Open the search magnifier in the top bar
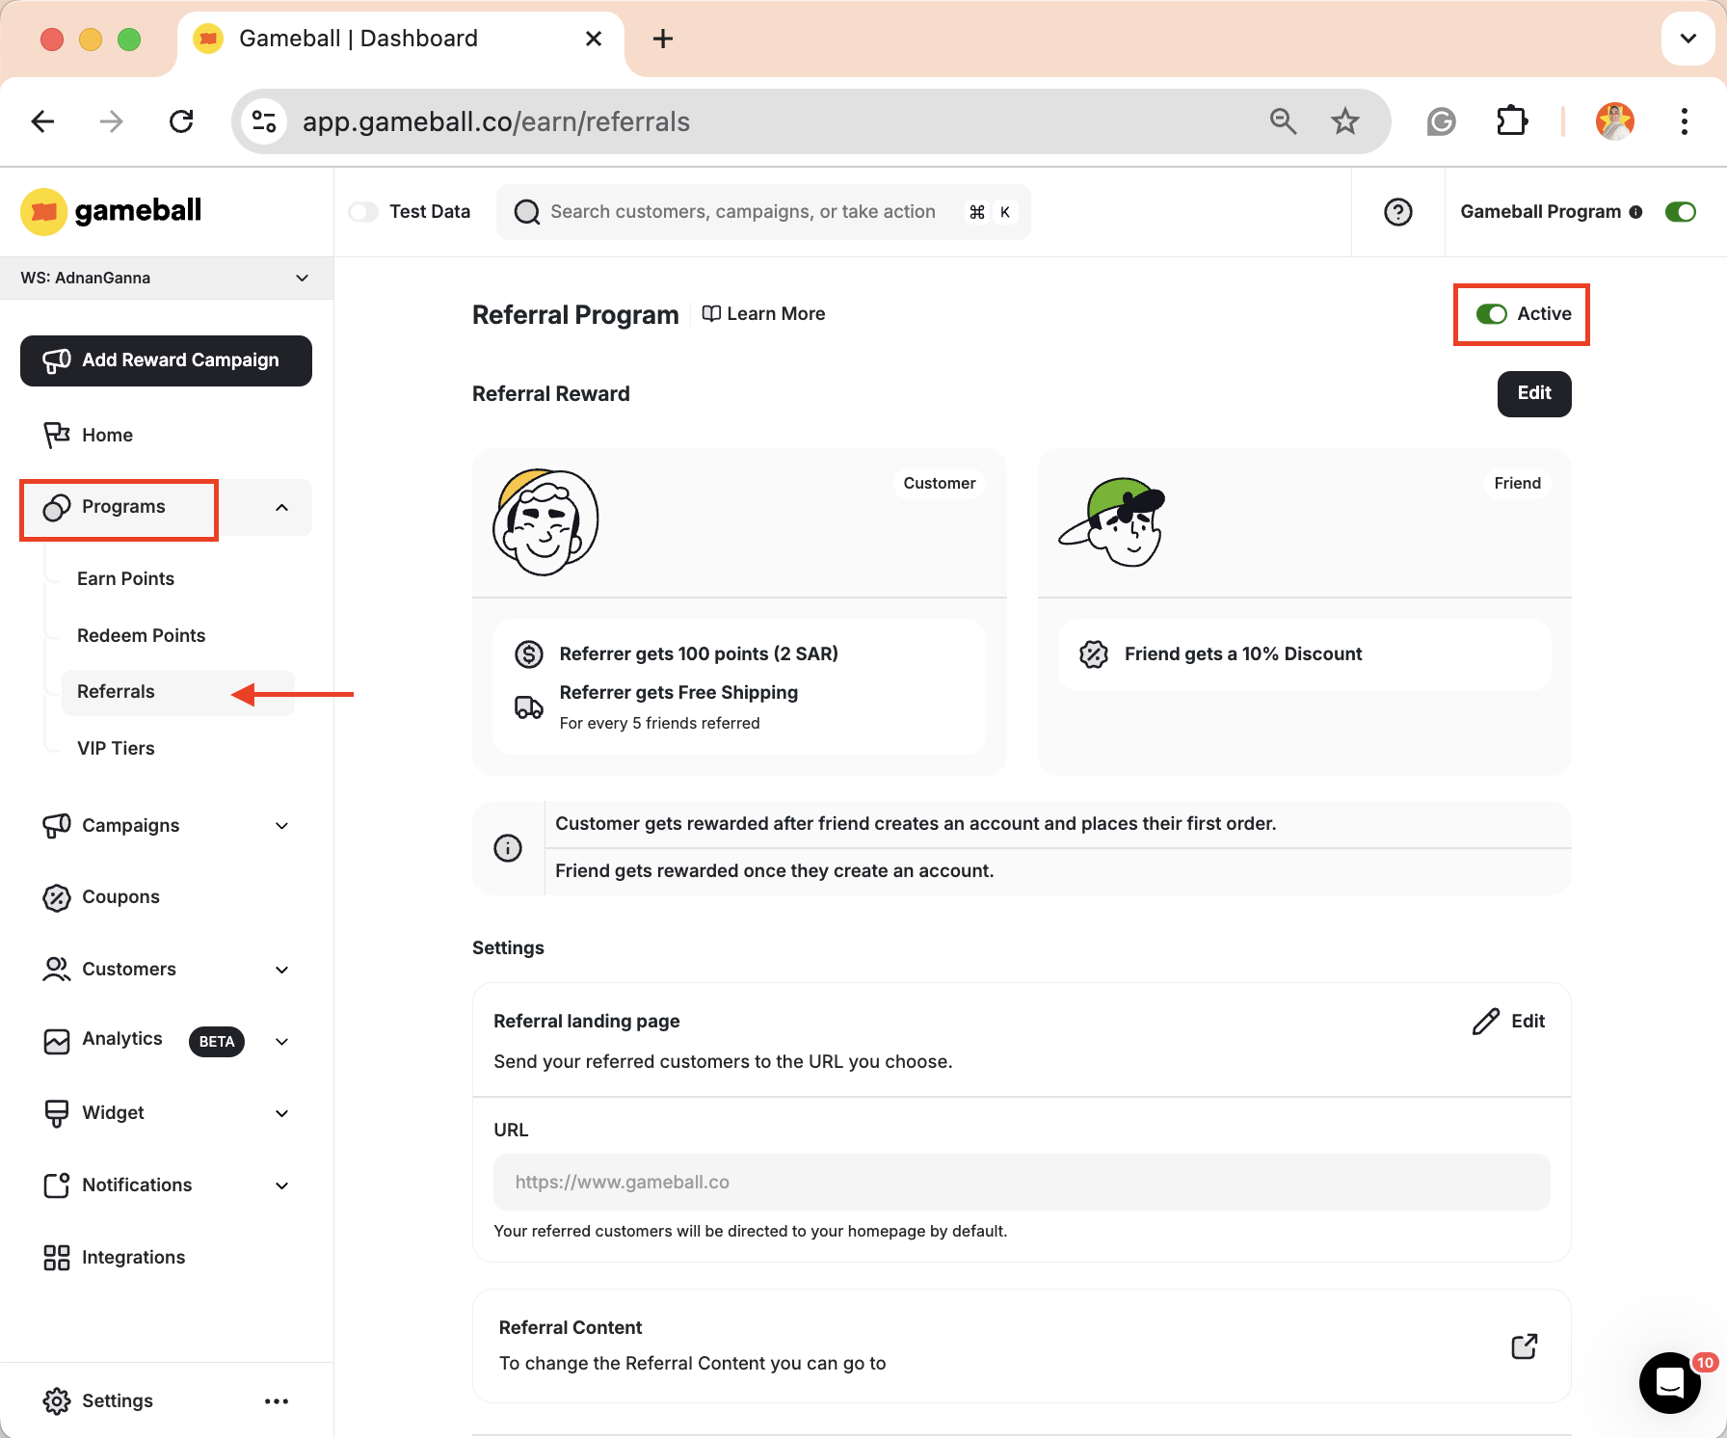This screenshot has height=1438, width=1727. point(526,211)
